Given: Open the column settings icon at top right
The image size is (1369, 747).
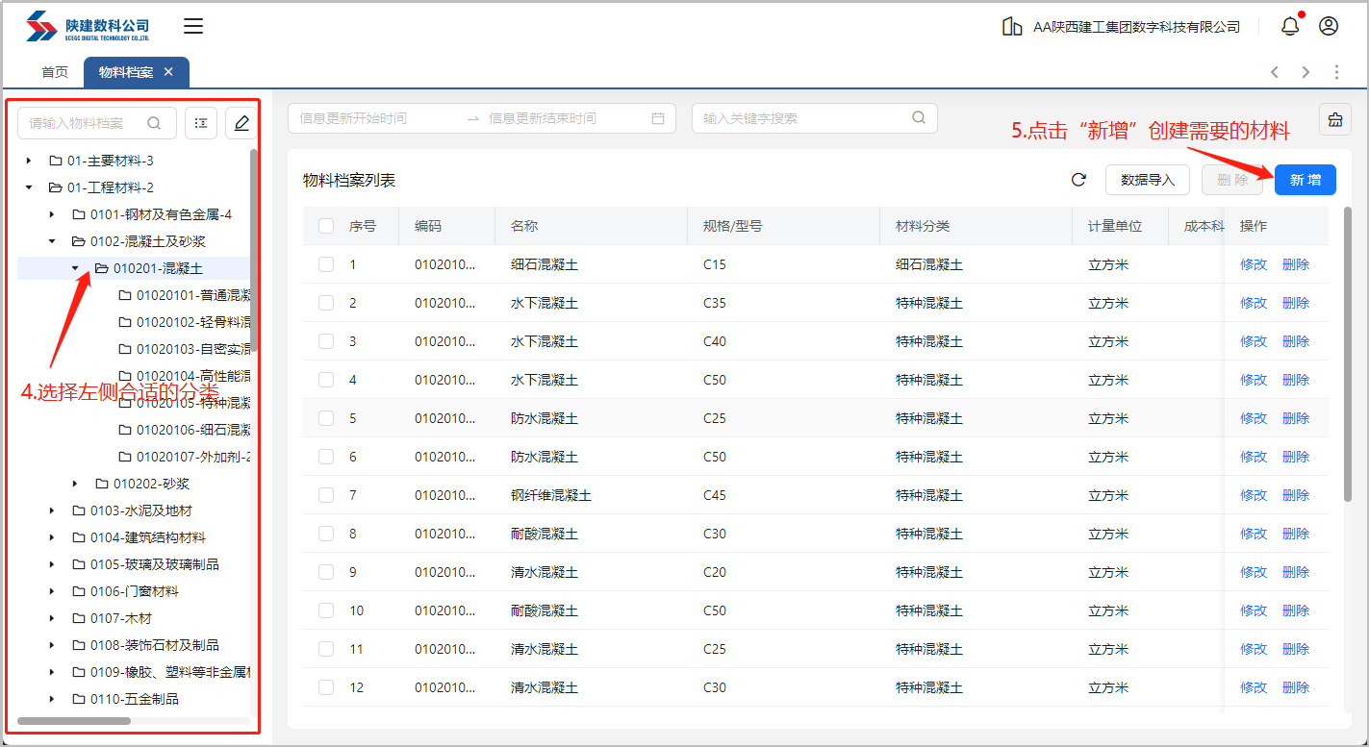Looking at the screenshot, I should point(1334,119).
